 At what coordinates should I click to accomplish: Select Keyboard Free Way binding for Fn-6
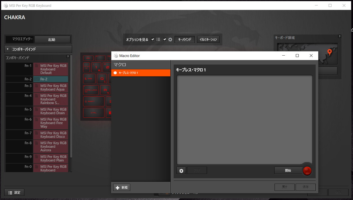pyautogui.click(x=51, y=123)
